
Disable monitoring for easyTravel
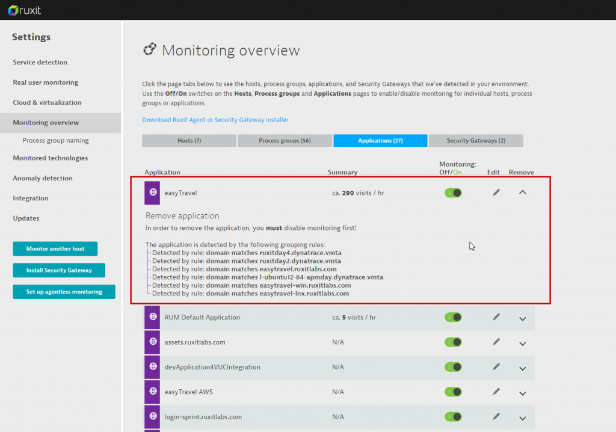(453, 193)
